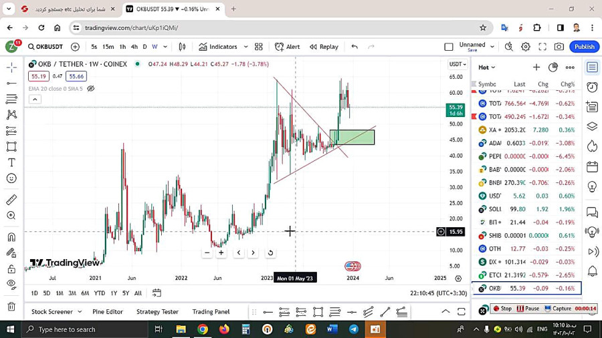Activate the zoom in tool
This screenshot has width=602, height=338.
coord(11,215)
